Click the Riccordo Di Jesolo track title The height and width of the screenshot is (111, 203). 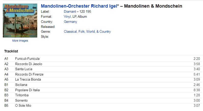(x=29, y=64)
